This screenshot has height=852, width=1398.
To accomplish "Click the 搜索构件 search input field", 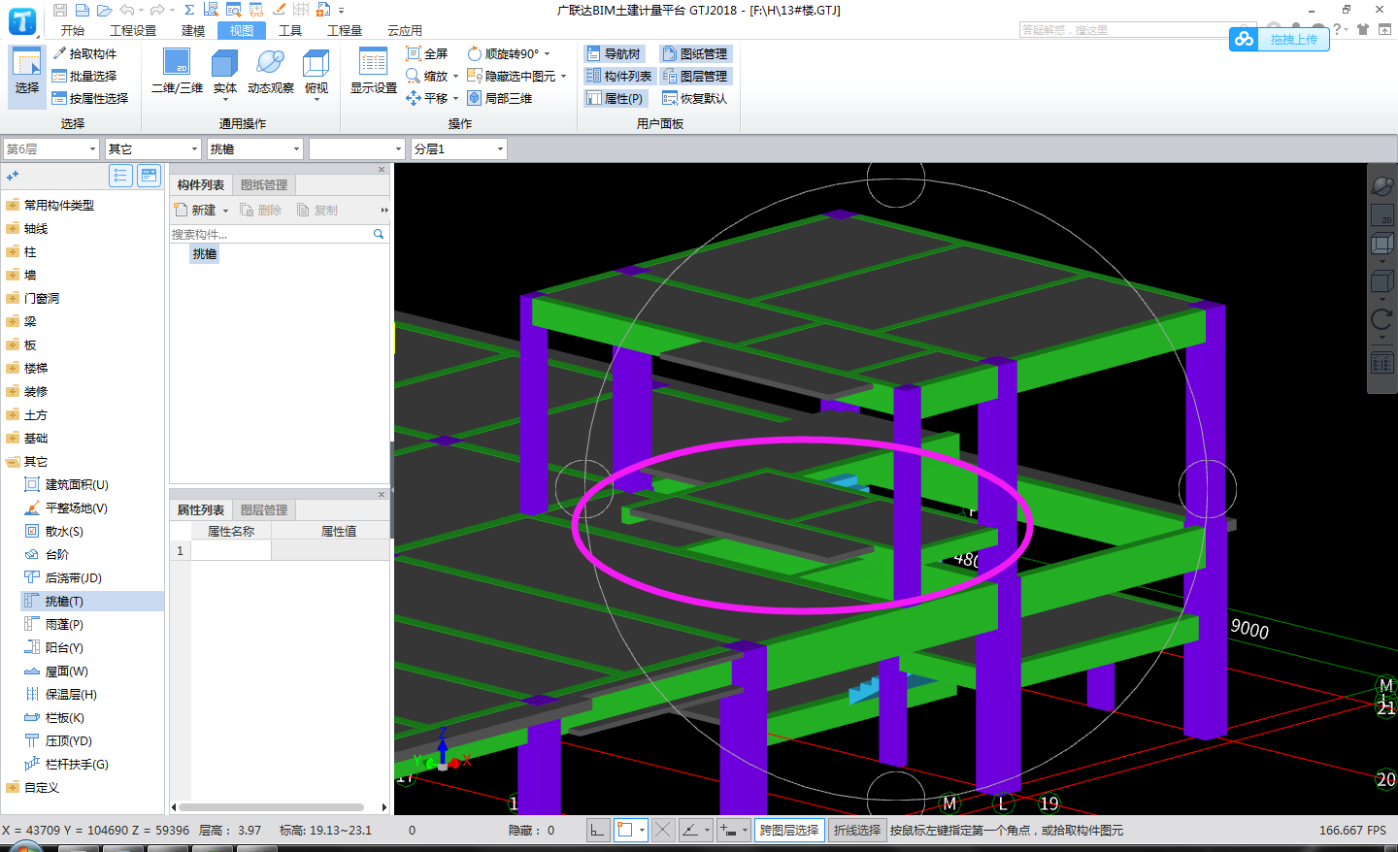I will point(271,234).
